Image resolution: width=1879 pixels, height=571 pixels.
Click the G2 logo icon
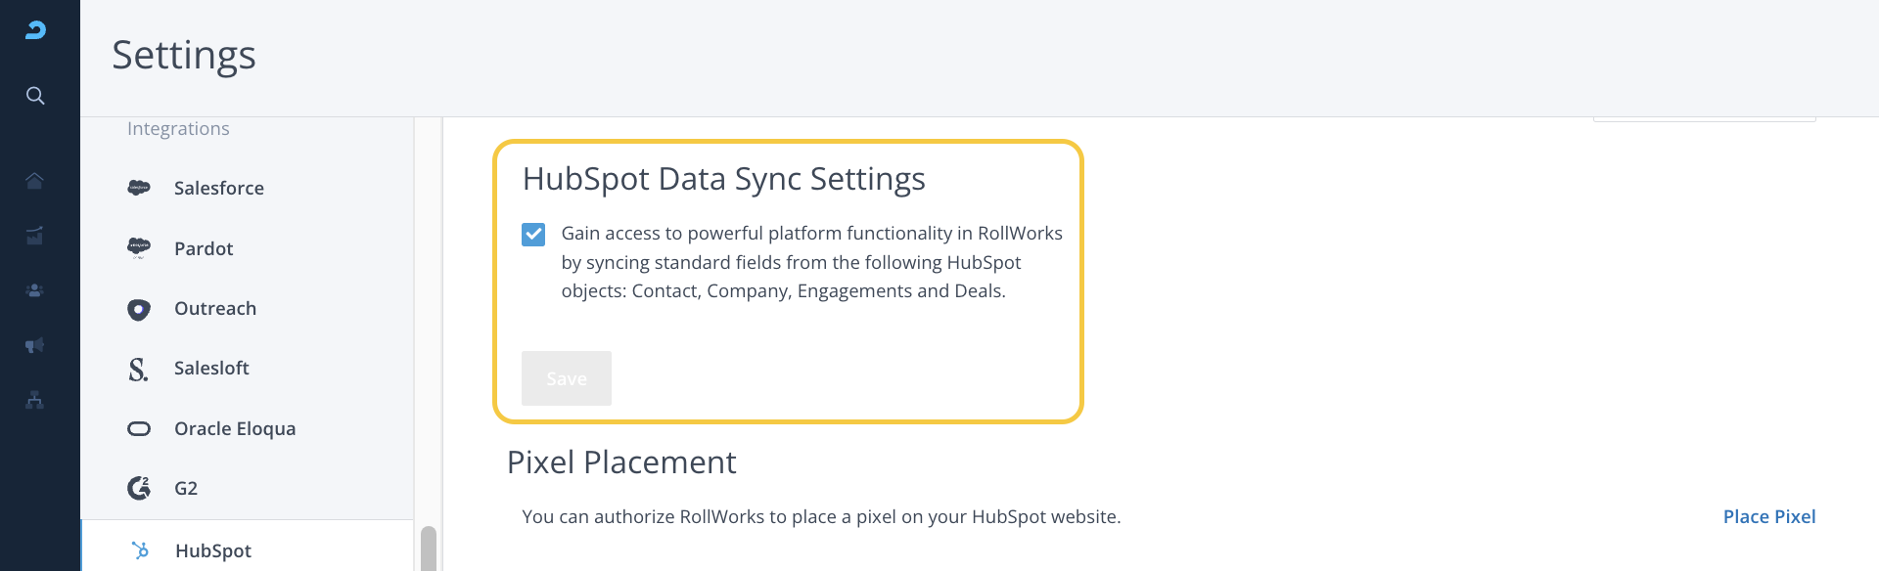[x=139, y=488]
